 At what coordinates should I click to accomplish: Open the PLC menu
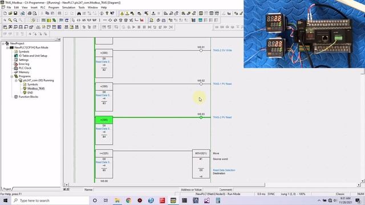coord(43,7)
